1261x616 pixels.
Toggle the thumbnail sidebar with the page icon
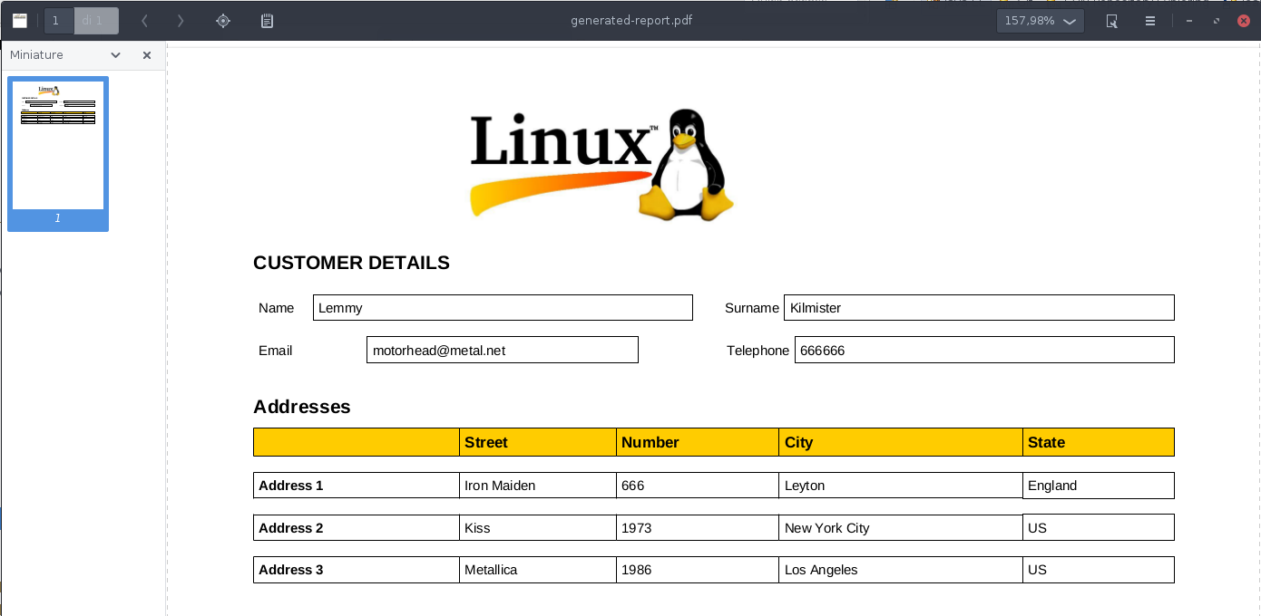pos(20,20)
